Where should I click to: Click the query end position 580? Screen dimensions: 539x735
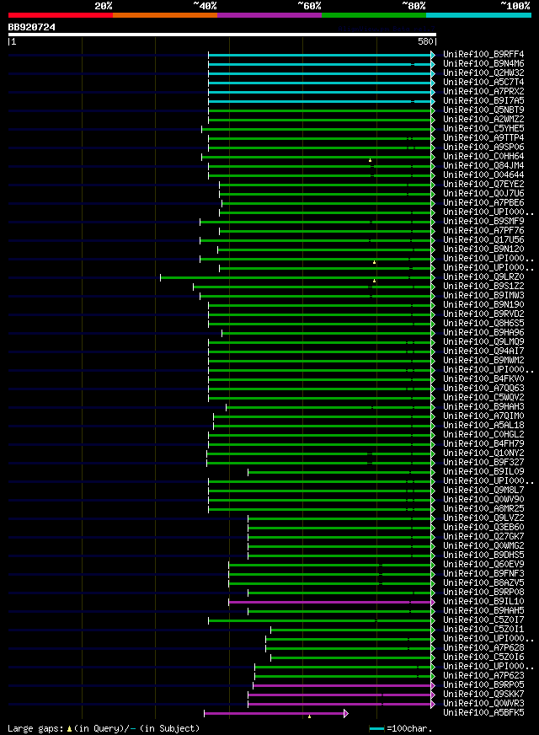(425, 41)
